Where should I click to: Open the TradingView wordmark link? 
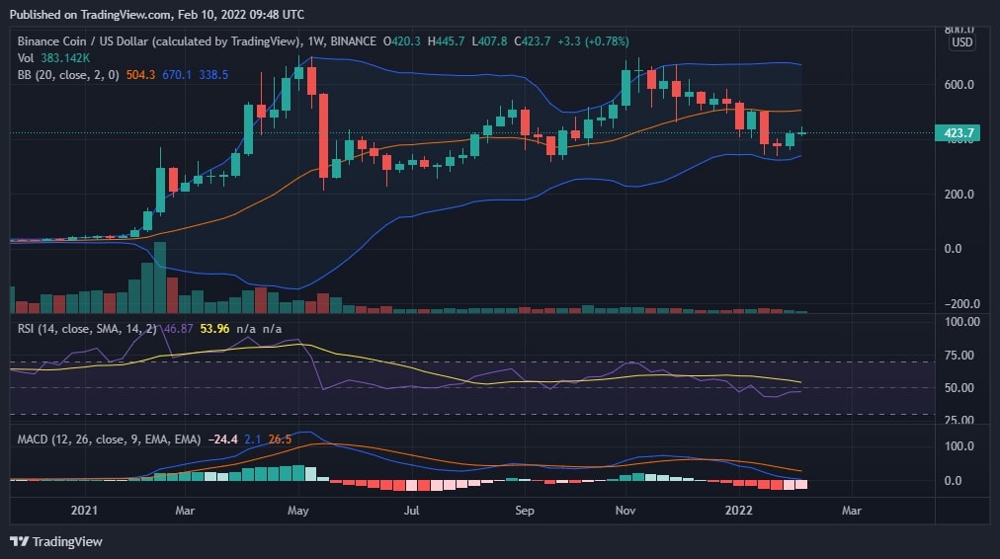click(x=67, y=541)
